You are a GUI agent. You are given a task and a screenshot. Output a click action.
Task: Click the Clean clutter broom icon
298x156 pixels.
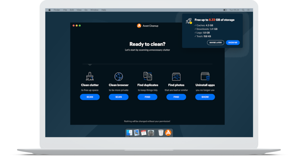[x=89, y=76]
